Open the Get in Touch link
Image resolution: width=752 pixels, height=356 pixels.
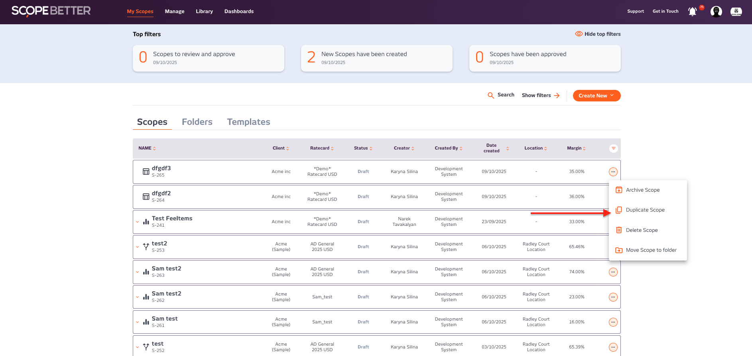(665, 12)
